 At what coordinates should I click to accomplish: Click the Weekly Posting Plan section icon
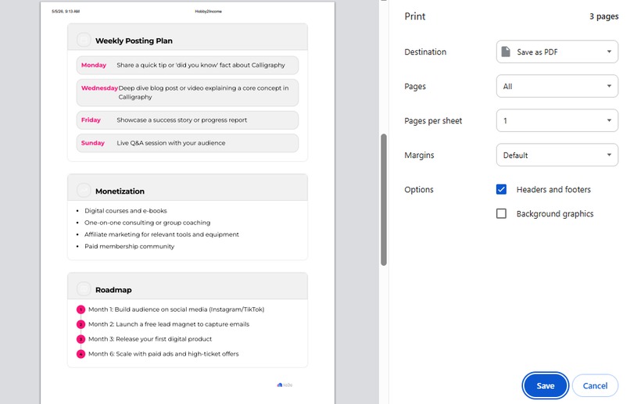84,40
